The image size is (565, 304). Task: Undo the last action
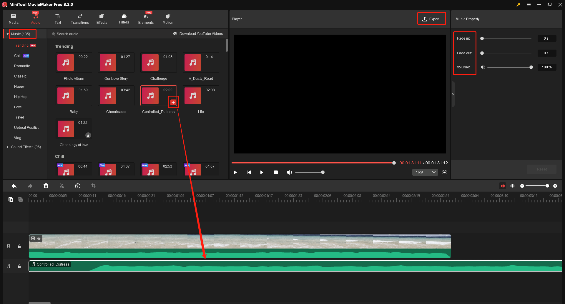click(x=14, y=186)
